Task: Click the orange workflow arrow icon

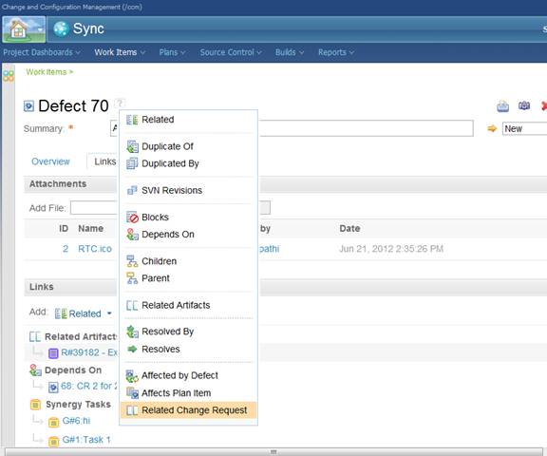Action: point(492,129)
